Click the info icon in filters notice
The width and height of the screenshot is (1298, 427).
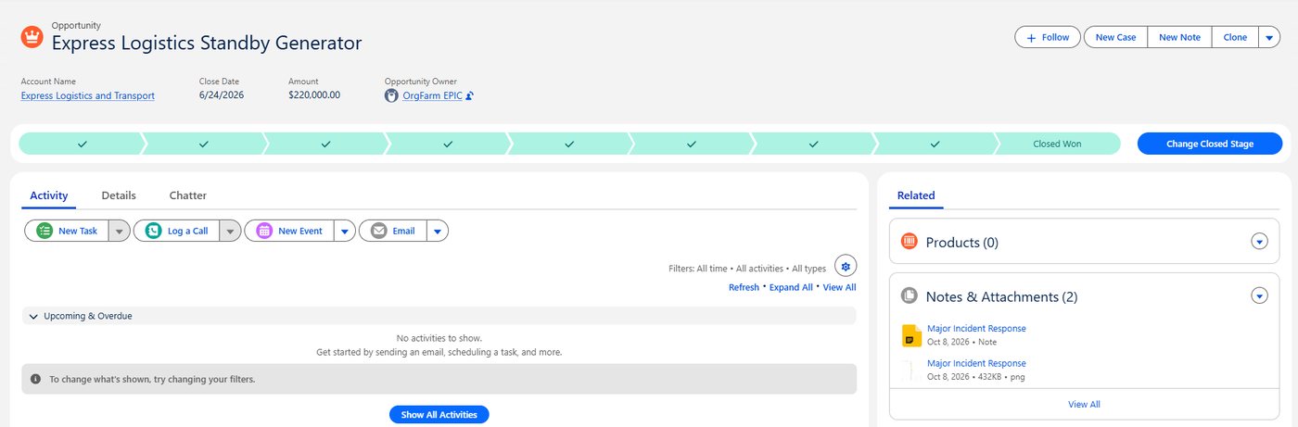pos(35,379)
